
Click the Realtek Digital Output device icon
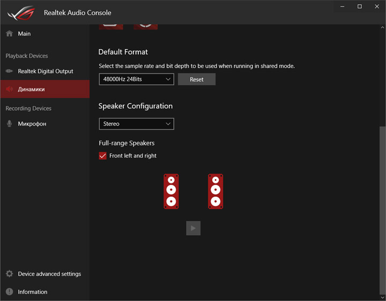point(9,71)
